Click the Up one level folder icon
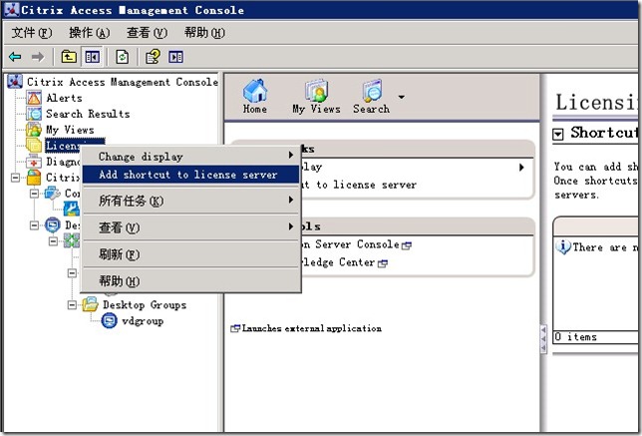The width and height of the screenshot is (642, 436). 69,57
